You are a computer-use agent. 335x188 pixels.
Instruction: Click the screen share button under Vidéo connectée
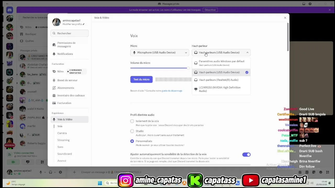point(28,162)
